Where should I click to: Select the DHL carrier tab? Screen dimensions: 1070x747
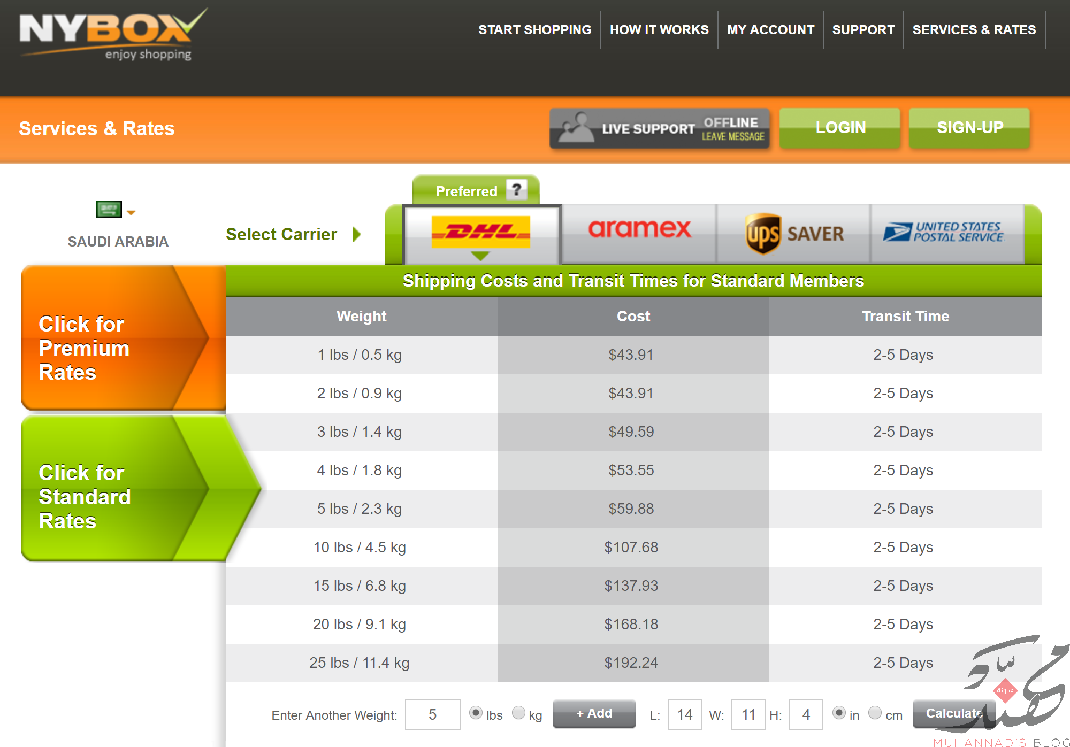(x=481, y=234)
